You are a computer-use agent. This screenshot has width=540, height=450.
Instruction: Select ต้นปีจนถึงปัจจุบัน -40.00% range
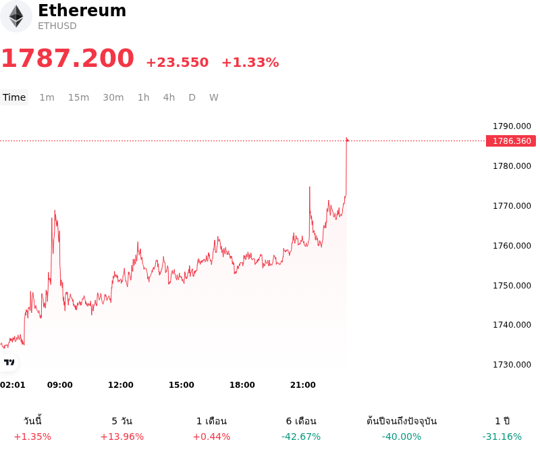click(x=402, y=428)
